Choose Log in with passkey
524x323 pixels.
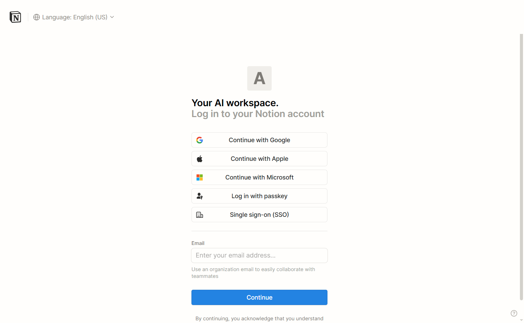(x=259, y=196)
